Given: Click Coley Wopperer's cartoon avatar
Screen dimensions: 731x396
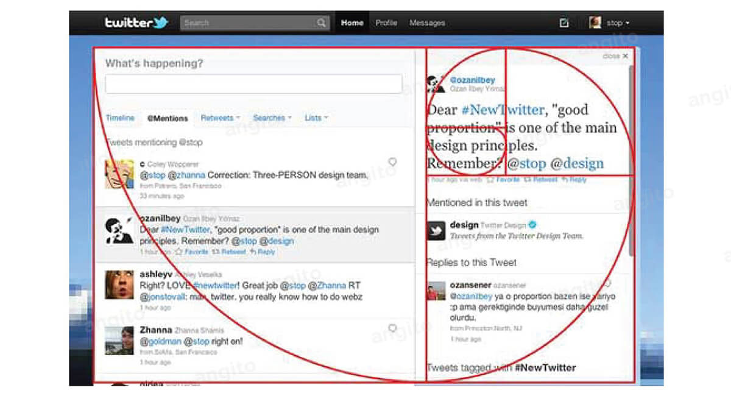Looking at the screenshot, I should click(119, 174).
